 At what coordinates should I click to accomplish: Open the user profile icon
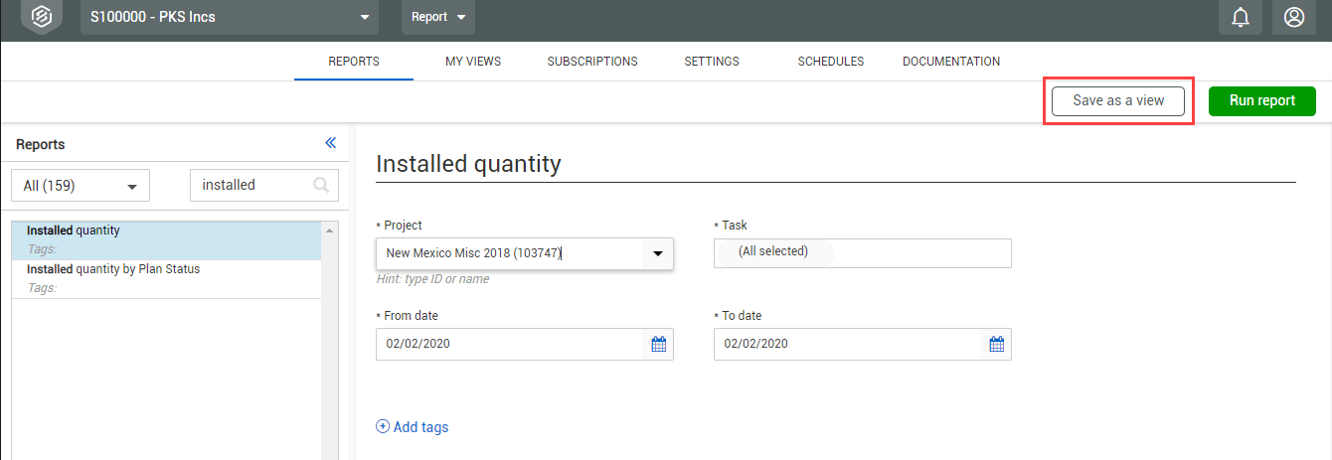coord(1294,17)
